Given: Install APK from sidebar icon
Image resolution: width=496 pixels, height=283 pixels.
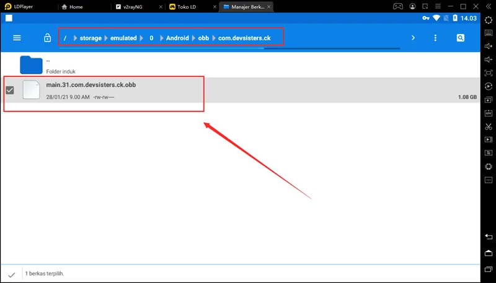Looking at the screenshot, I should tap(489, 113).
